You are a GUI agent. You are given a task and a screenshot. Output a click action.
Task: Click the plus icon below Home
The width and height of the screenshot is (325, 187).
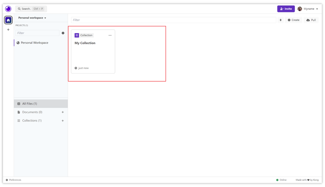(x=8, y=30)
